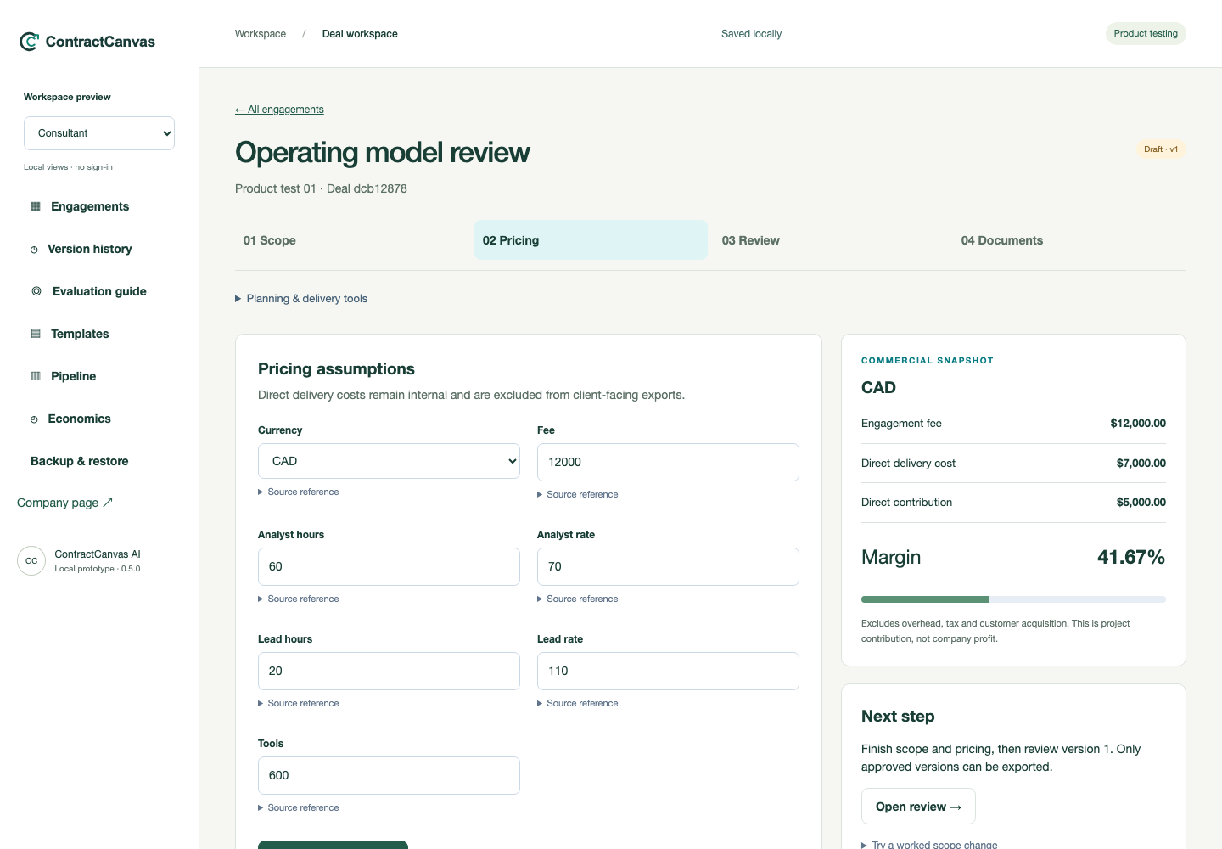The image size is (1222, 849).
Task: Click the 41.67% margin value
Action: pos(1131,557)
